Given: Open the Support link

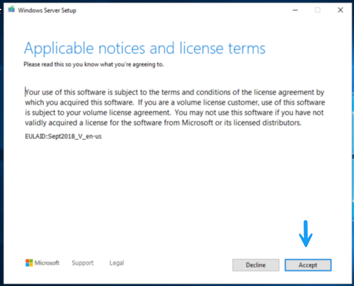Looking at the screenshot, I should pos(82,263).
